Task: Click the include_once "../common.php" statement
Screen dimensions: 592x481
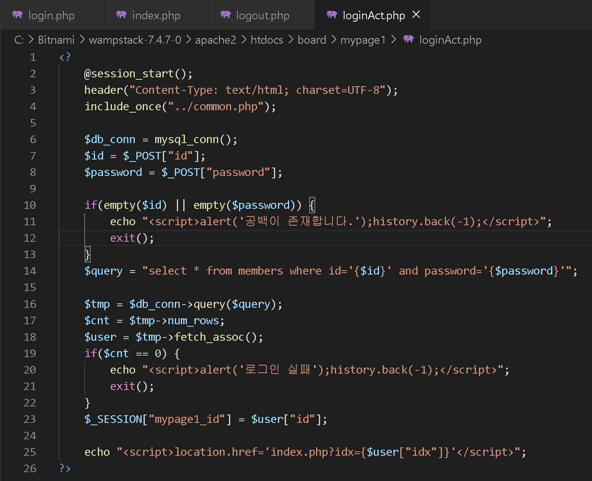Action: (x=180, y=107)
